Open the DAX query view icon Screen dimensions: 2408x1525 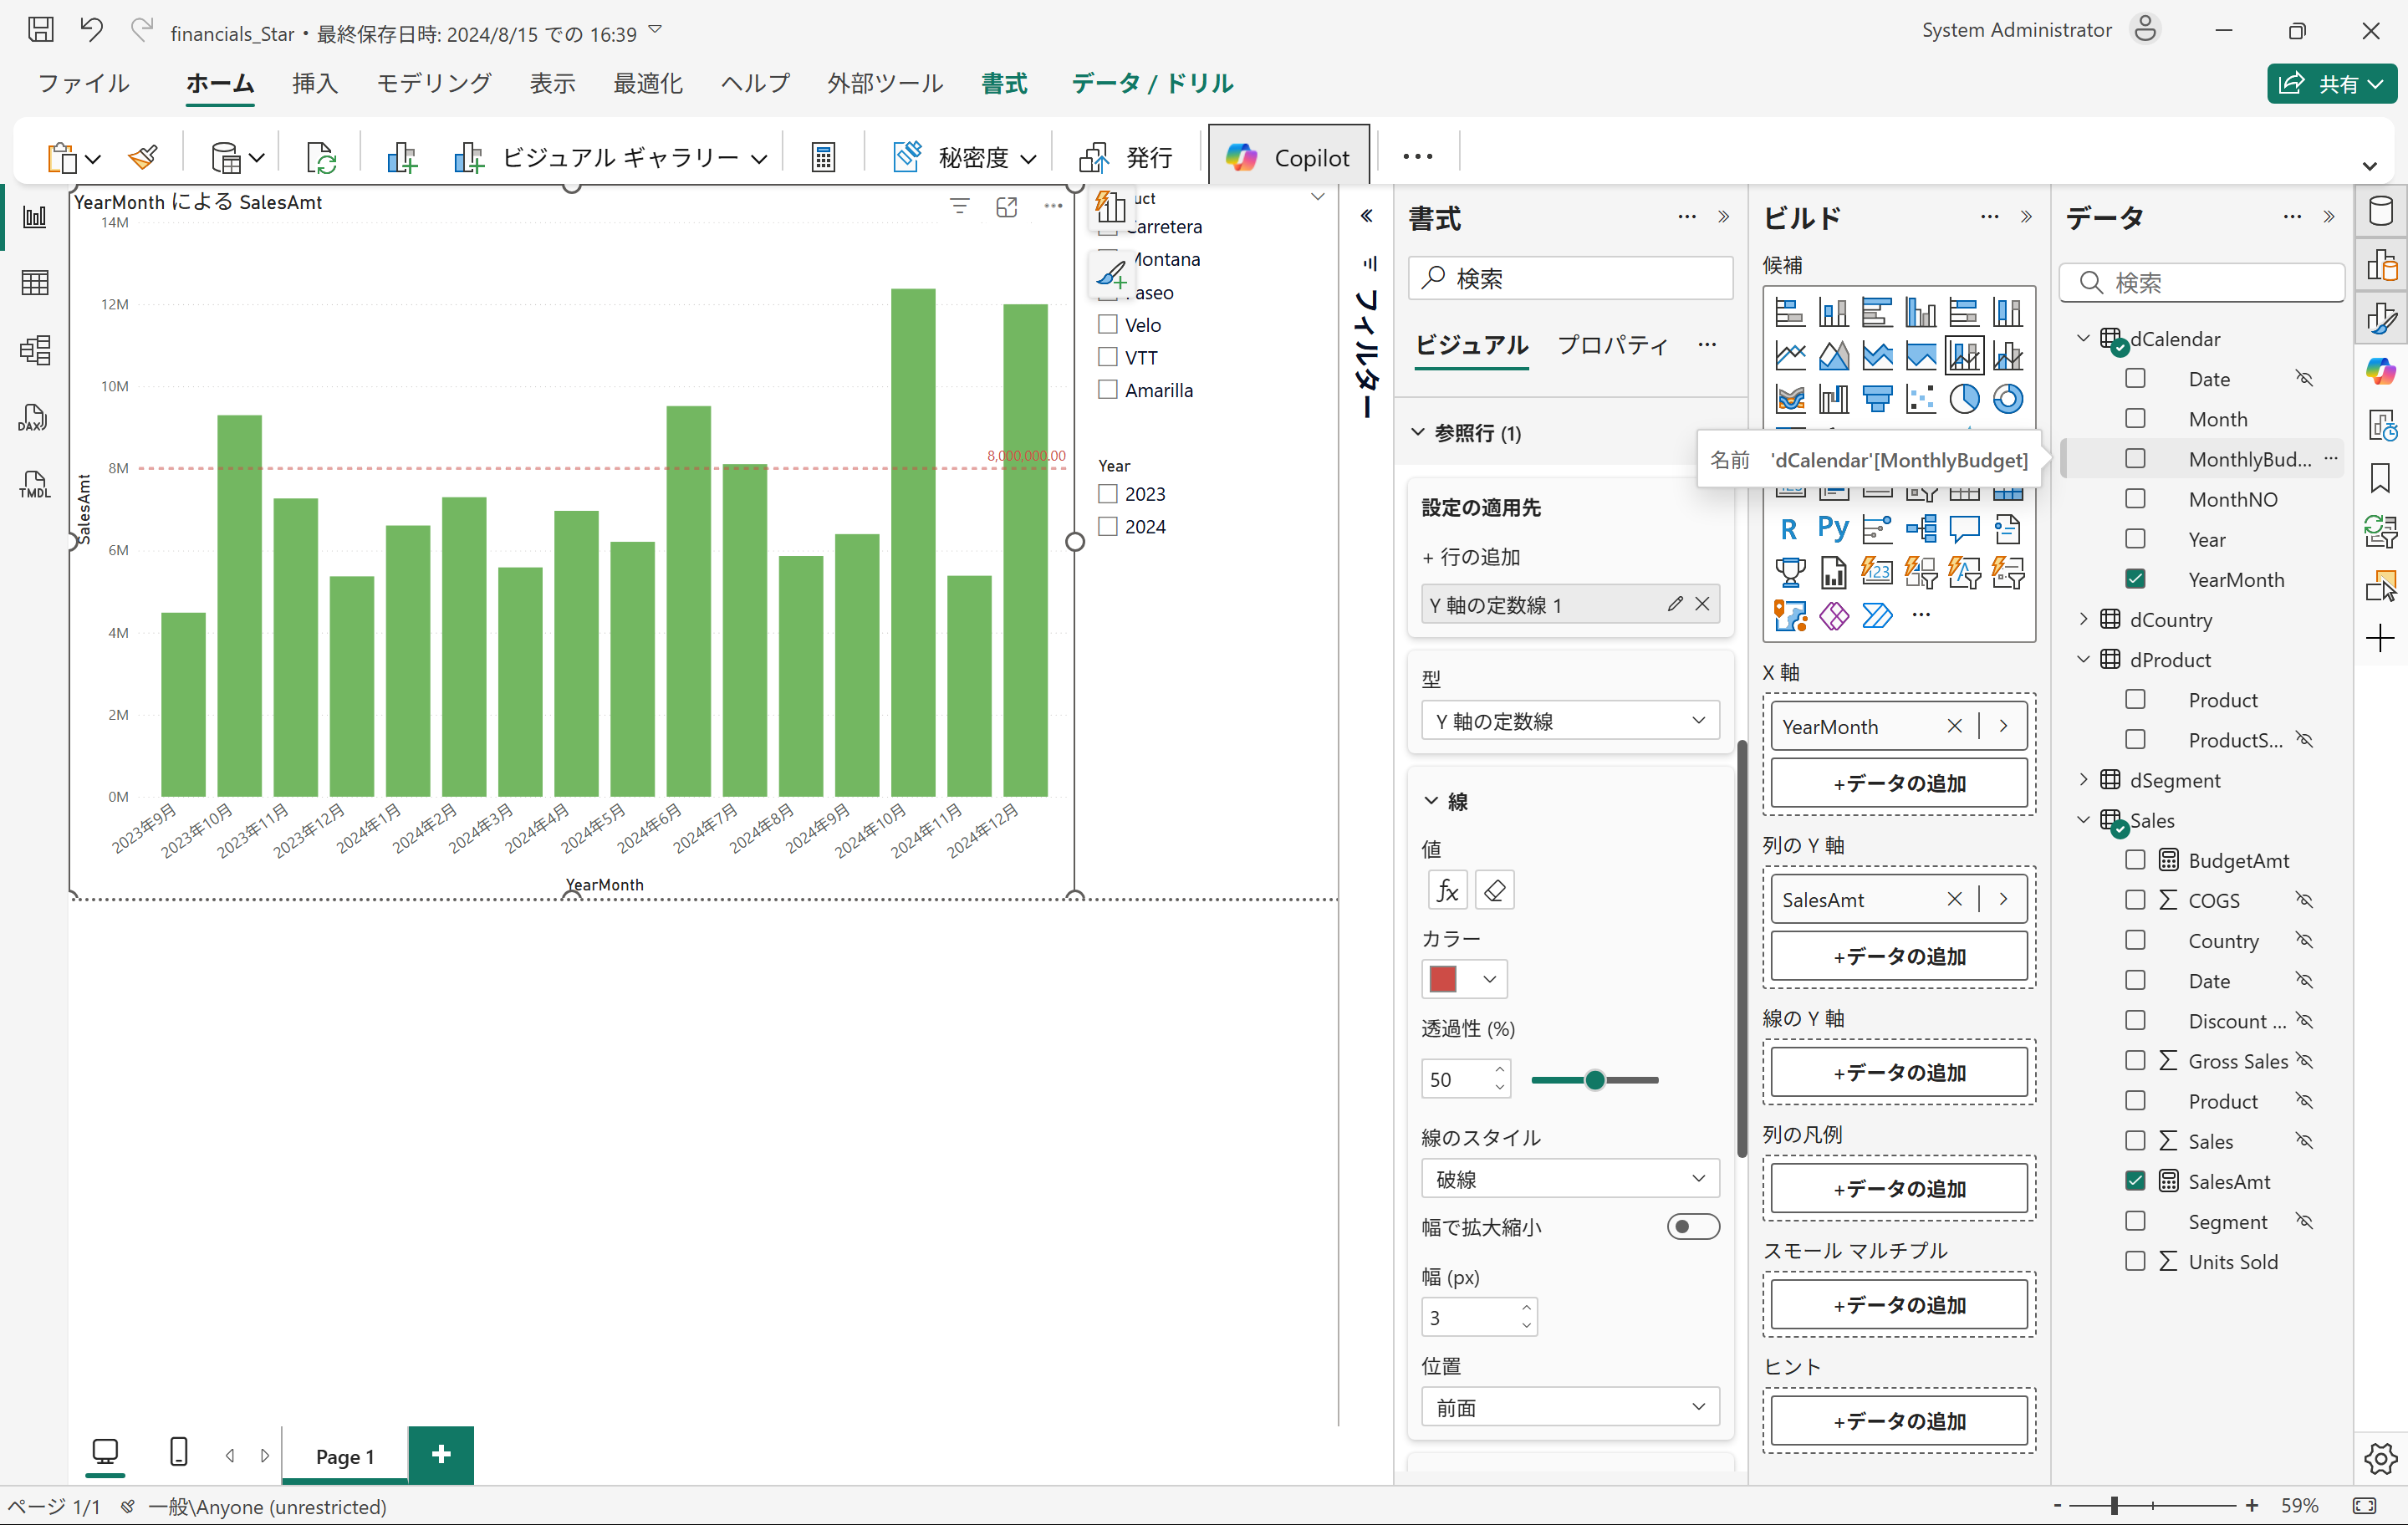[x=33, y=418]
